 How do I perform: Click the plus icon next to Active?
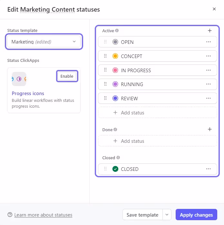coord(209,31)
